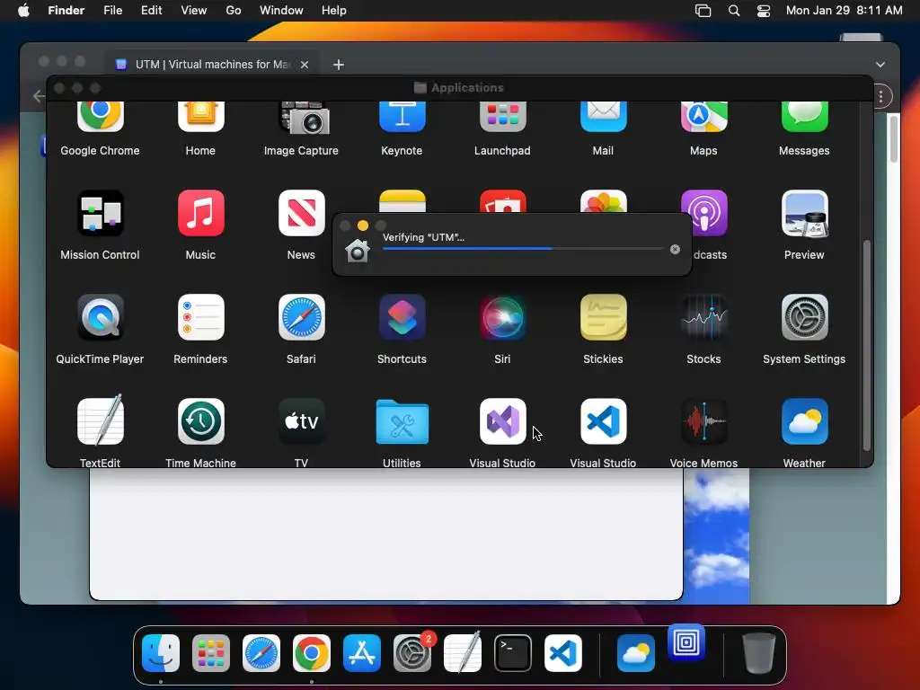920x690 pixels.
Task: Open Weather in Applications window
Action: pos(804,421)
